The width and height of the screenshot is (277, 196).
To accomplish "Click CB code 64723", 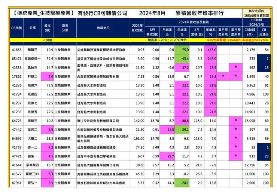I will tap(16, 121).
